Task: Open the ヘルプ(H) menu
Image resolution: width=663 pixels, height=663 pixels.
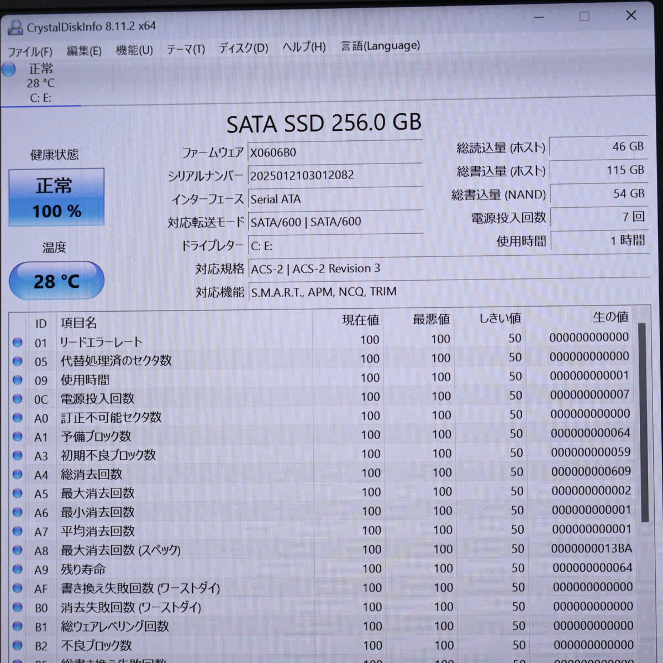Action: [304, 47]
